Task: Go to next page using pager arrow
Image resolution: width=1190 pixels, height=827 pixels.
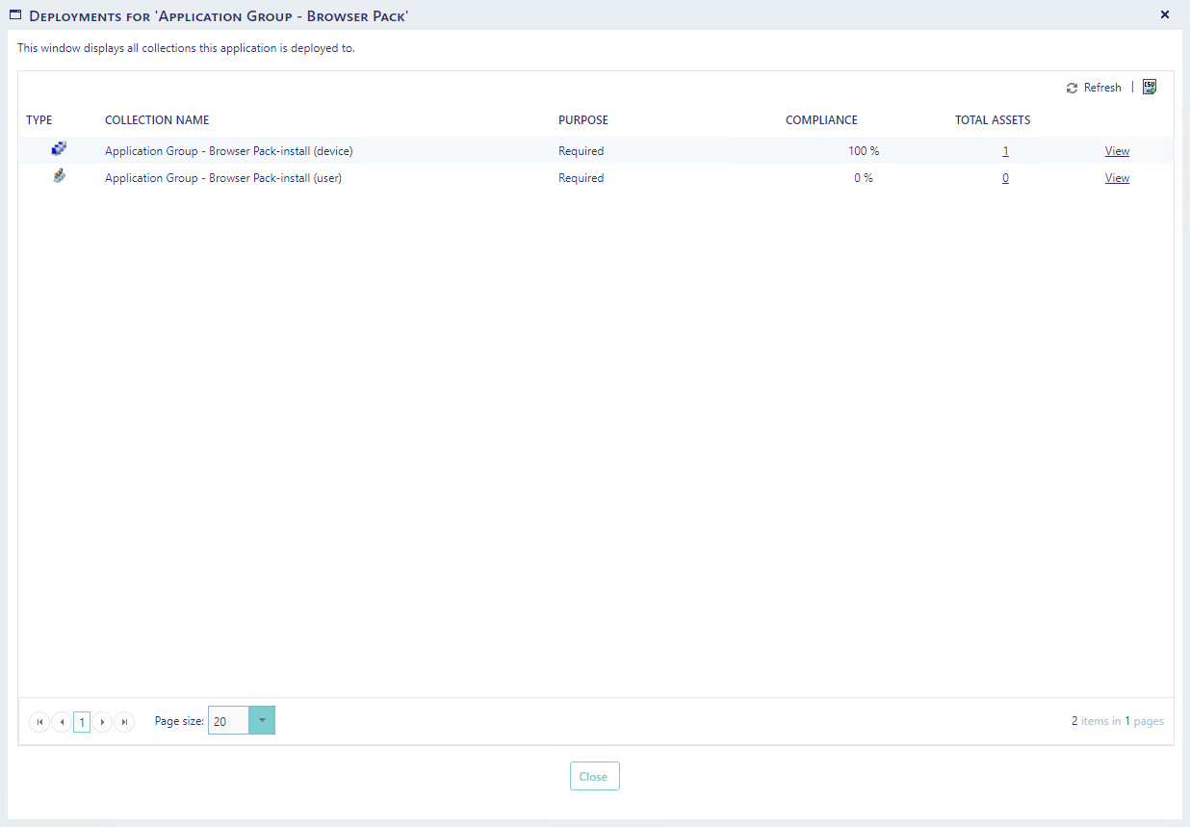Action: click(x=102, y=722)
